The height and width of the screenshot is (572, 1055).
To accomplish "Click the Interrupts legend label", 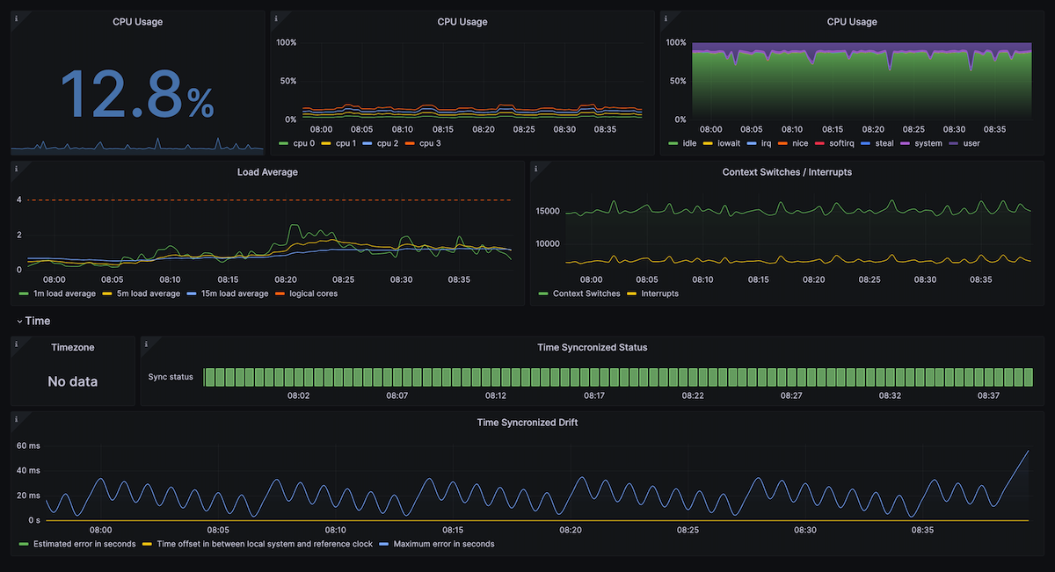I will point(659,293).
